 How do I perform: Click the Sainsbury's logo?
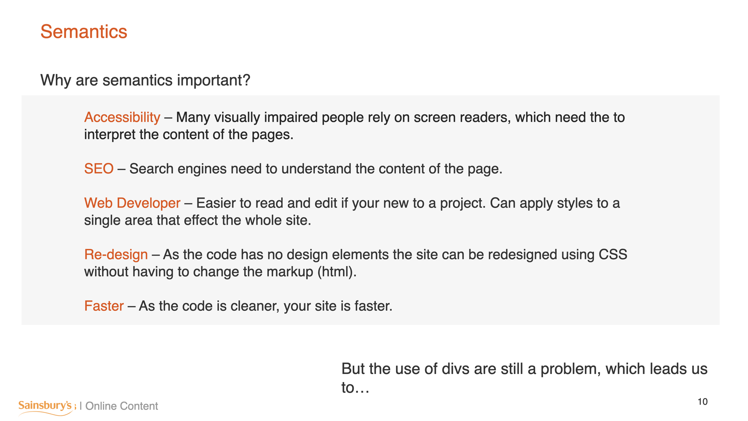pyautogui.click(x=46, y=408)
